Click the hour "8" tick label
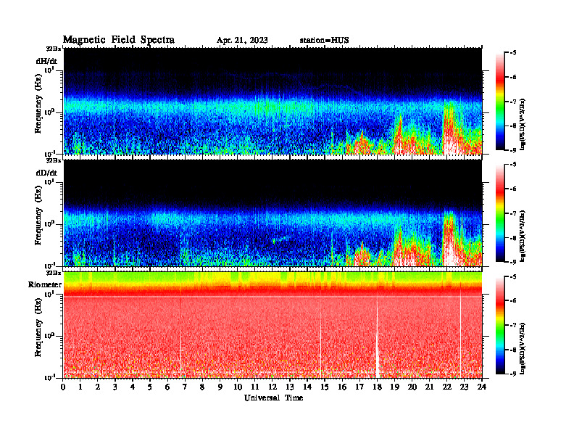The height and width of the screenshot is (444, 574). coord(202,387)
